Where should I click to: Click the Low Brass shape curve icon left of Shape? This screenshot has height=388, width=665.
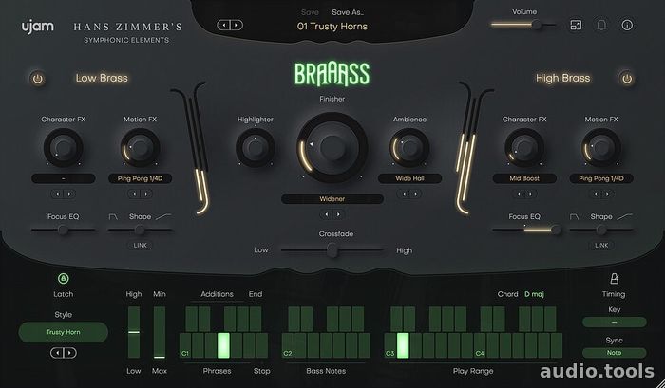[x=113, y=216]
